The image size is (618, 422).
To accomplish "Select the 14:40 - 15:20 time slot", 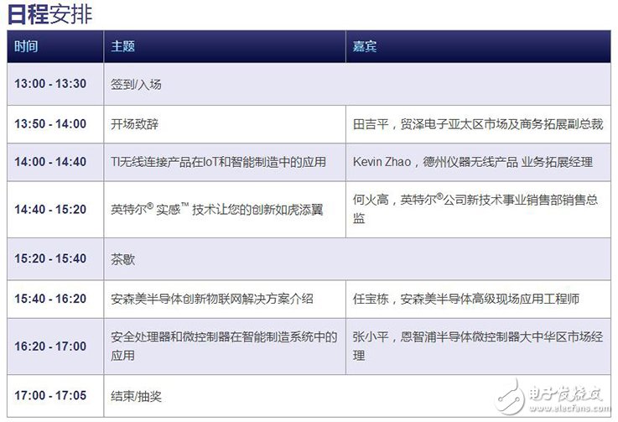I will tap(50, 210).
